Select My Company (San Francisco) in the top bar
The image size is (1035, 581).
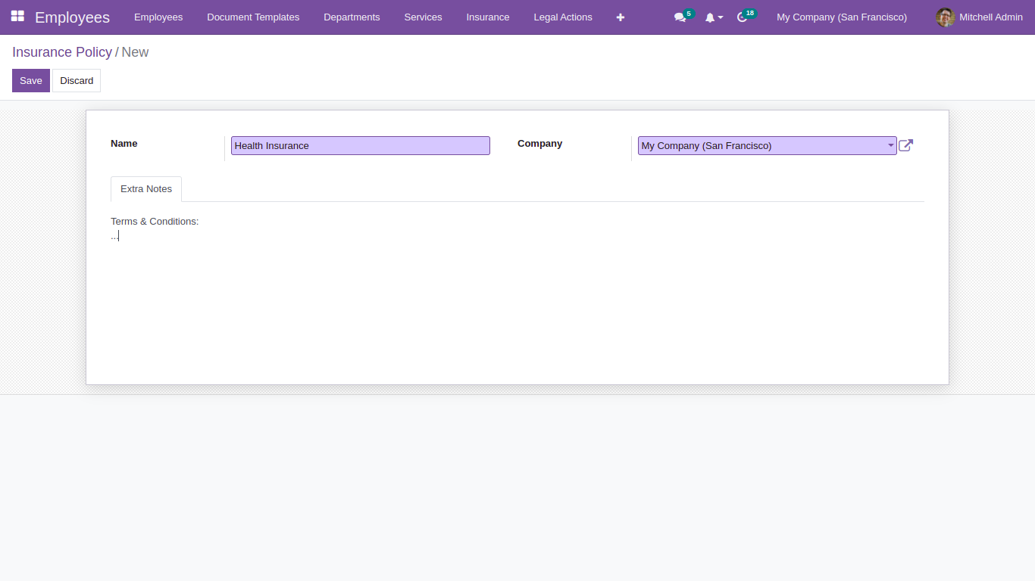[x=841, y=17]
